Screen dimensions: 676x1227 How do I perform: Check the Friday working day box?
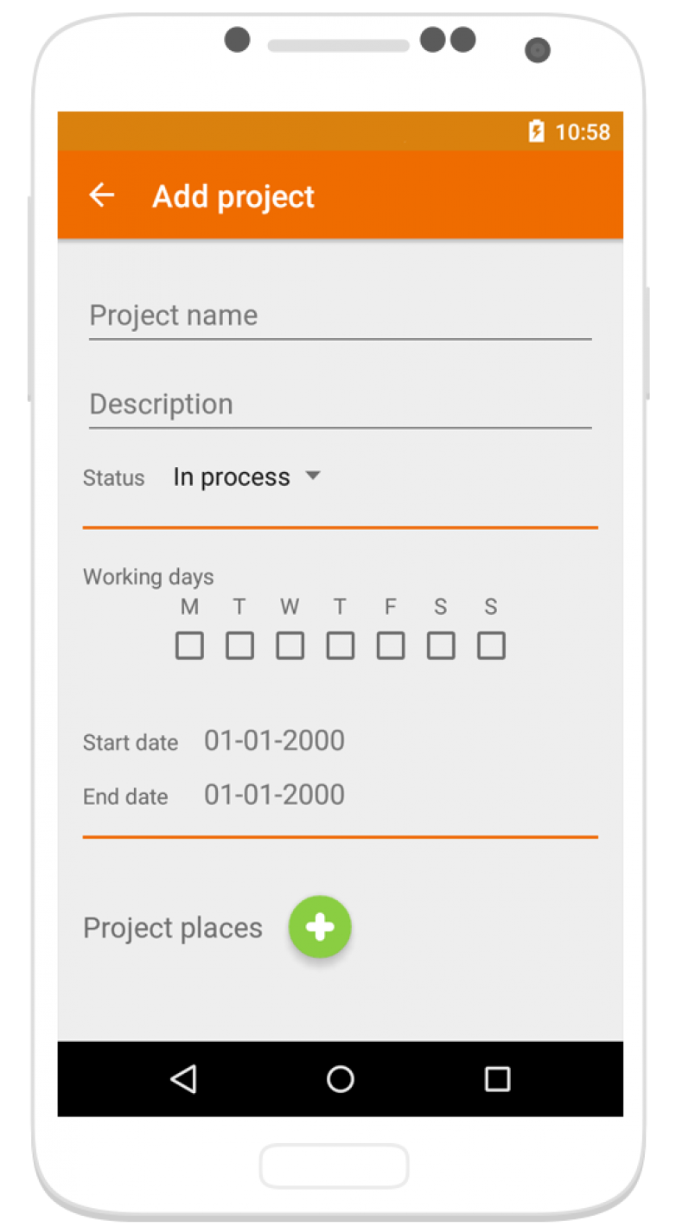[390, 645]
